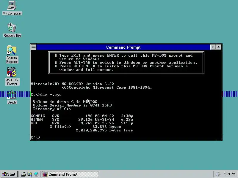Click the 'dir *.sys' command line
Viewport: 238px width, 178px height.
46,95
